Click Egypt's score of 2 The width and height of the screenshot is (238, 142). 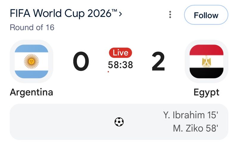[158, 61]
